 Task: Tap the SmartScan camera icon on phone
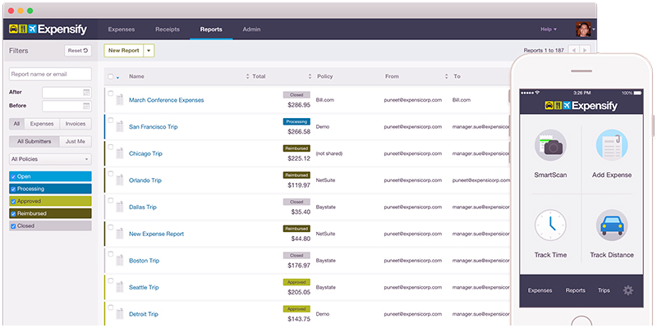tap(550, 145)
